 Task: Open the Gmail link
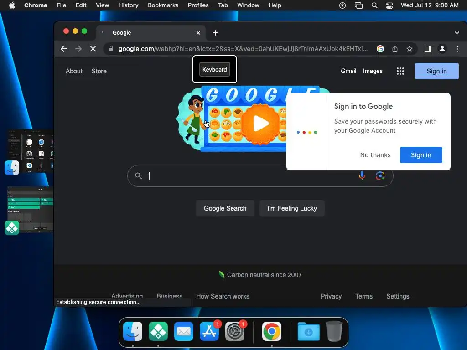348,71
